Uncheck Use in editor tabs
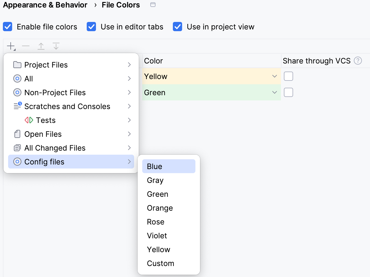 coord(91,27)
